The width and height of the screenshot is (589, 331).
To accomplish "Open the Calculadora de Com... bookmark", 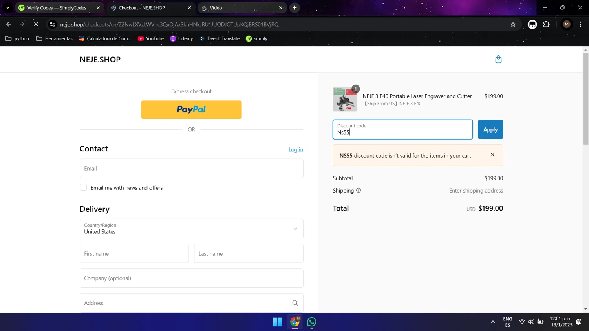I will tap(105, 38).
